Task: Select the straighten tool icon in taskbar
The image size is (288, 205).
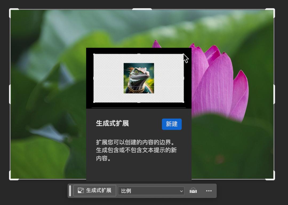Action: coord(193,191)
